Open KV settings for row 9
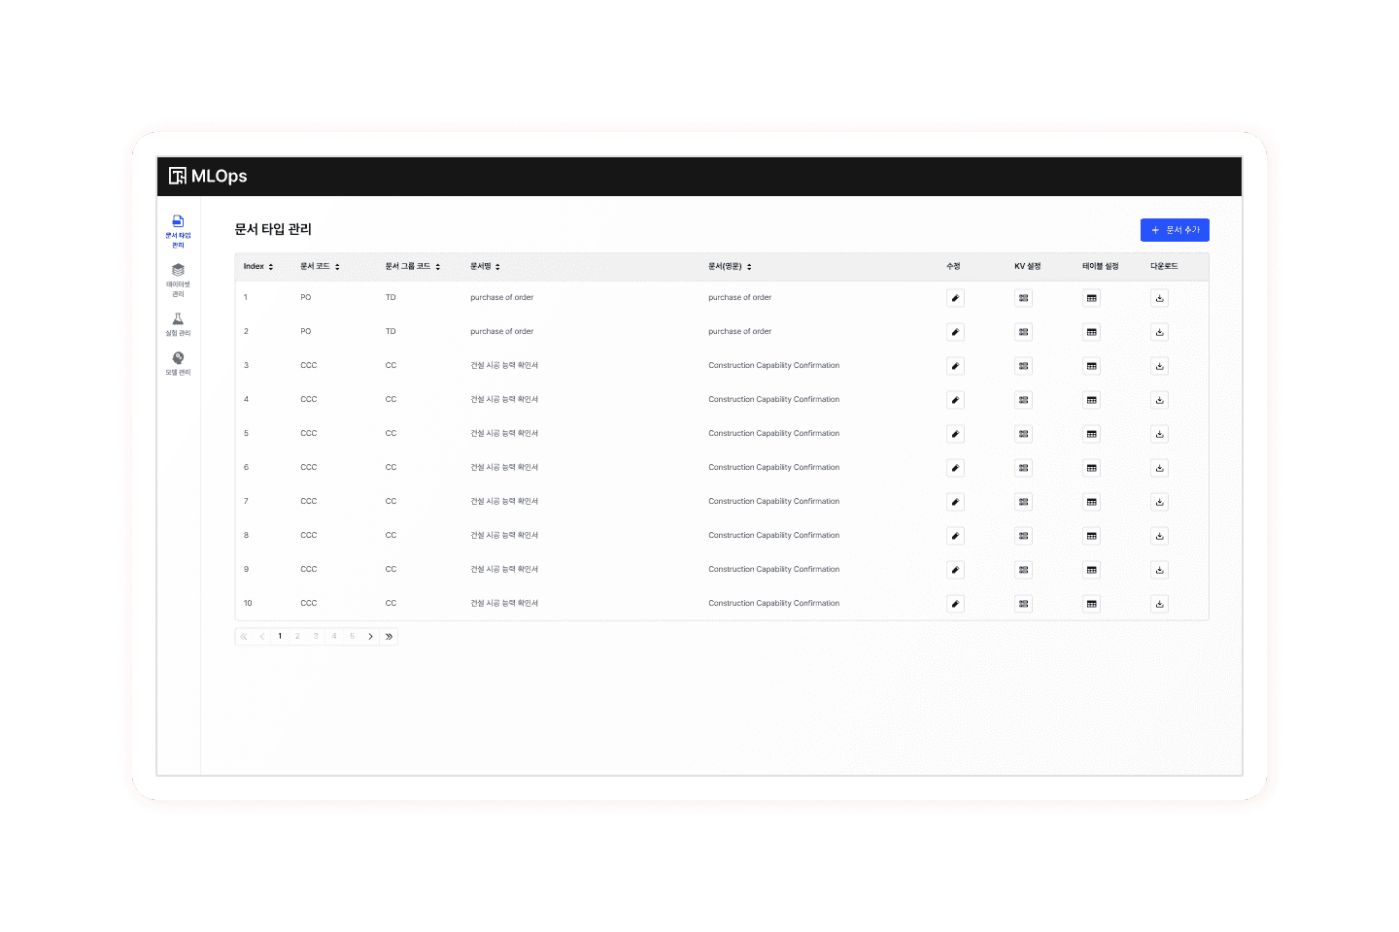The width and height of the screenshot is (1399, 932). 1024,570
